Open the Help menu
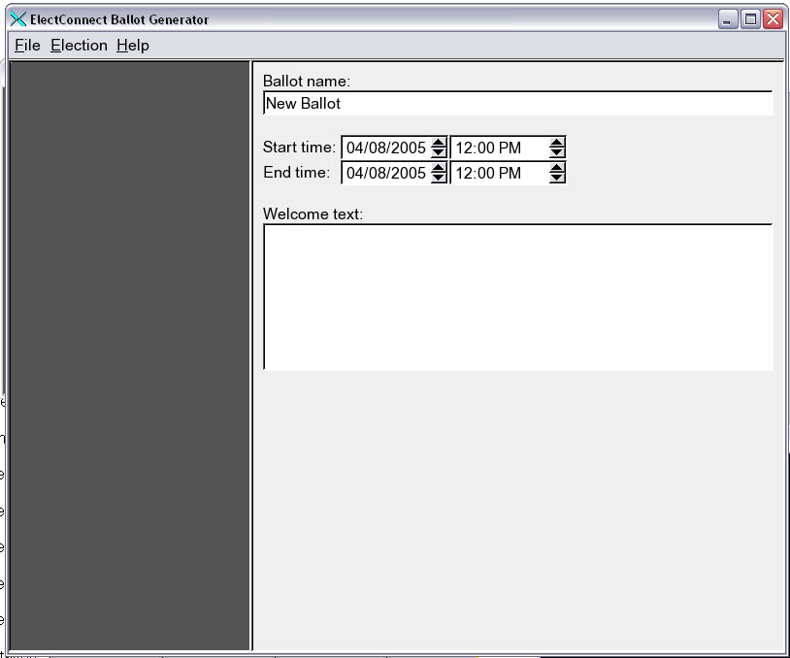The image size is (790, 658). [x=133, y=46]
